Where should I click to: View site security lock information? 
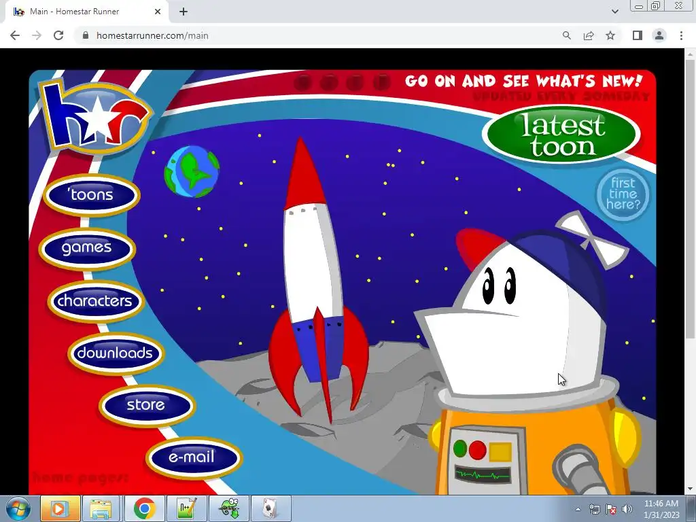(86, 35)
